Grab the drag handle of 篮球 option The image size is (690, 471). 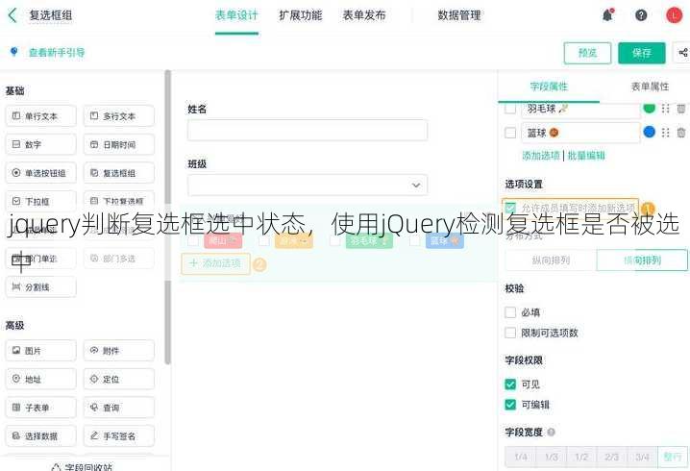(x=665, y=133)
